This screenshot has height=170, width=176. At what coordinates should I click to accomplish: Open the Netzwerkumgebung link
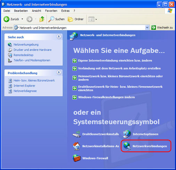pyautogui.click(x=26, y=45)
